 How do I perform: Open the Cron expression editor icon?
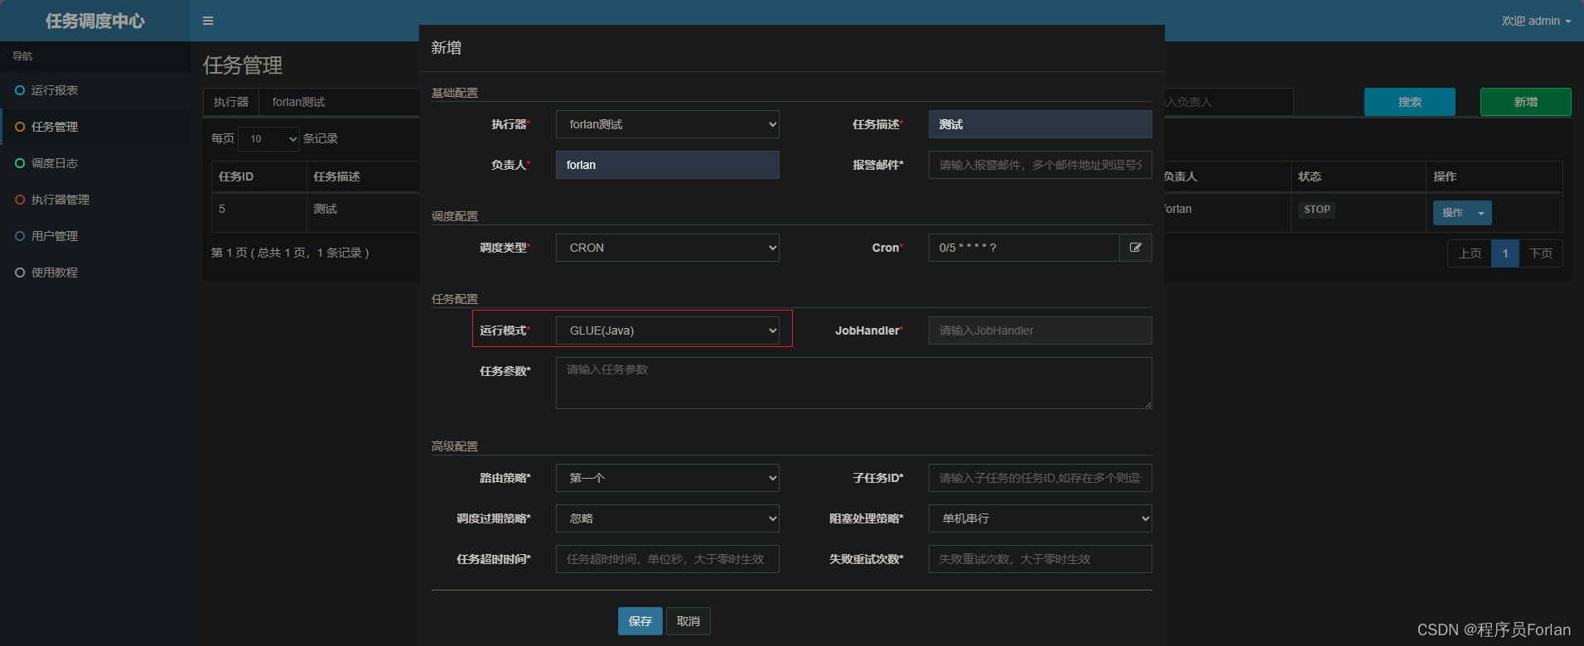point(1136,248)
